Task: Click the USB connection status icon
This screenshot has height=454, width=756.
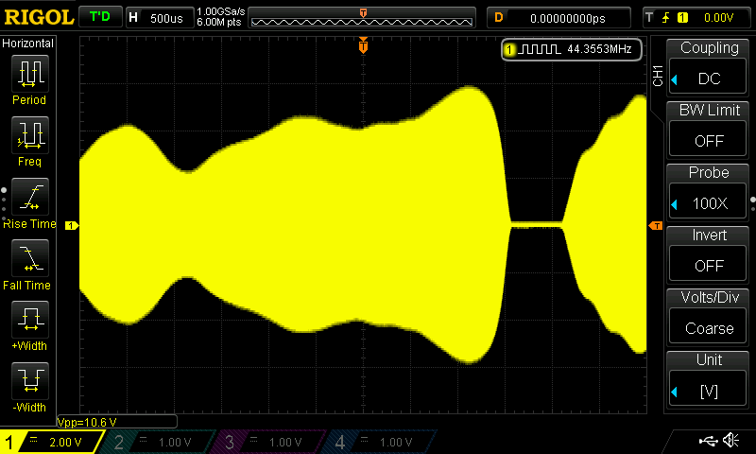Action: pyautogui.click(x=708, y=440)
